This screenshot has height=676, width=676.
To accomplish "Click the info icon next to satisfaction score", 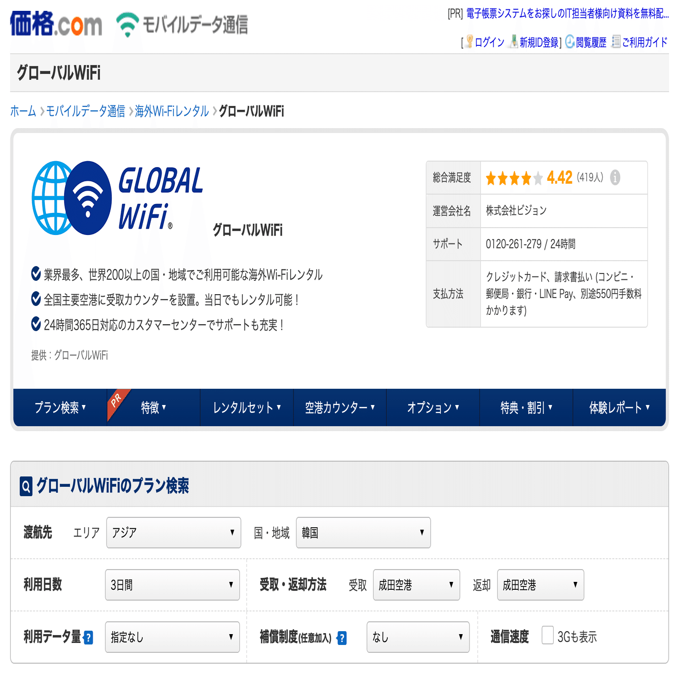I will point(614,178).
